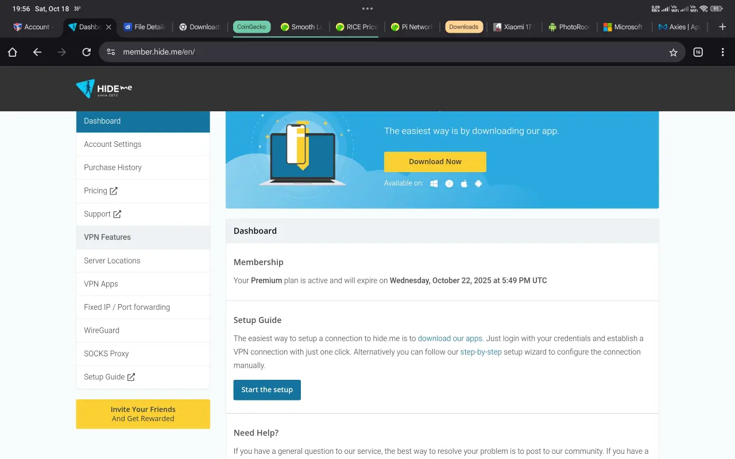This screenshot has height=459, width=735.
Task: Open a new tab with the plus icon
Action: point(722,27)
